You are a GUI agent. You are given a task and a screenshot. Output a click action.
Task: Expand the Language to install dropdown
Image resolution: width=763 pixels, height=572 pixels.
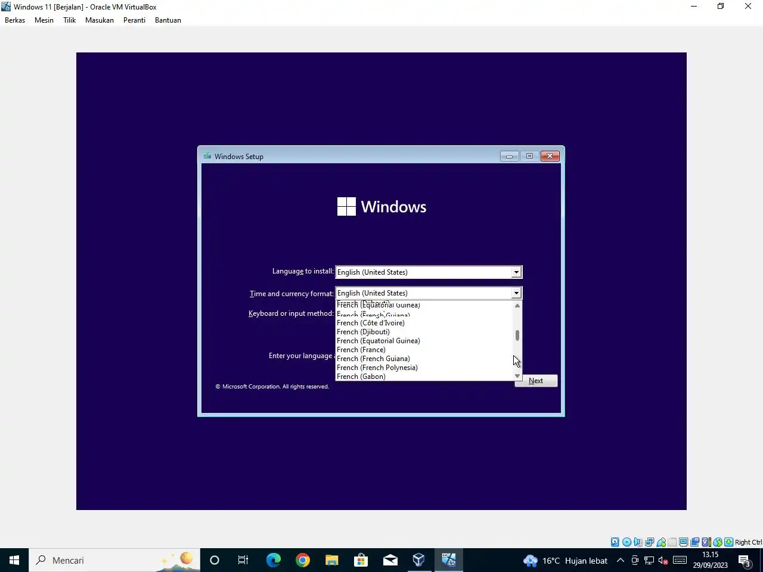pos(516,272)
